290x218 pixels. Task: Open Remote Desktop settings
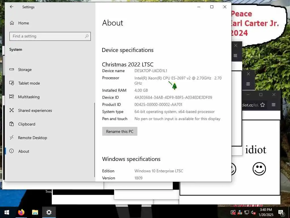[x=50, y=138]
